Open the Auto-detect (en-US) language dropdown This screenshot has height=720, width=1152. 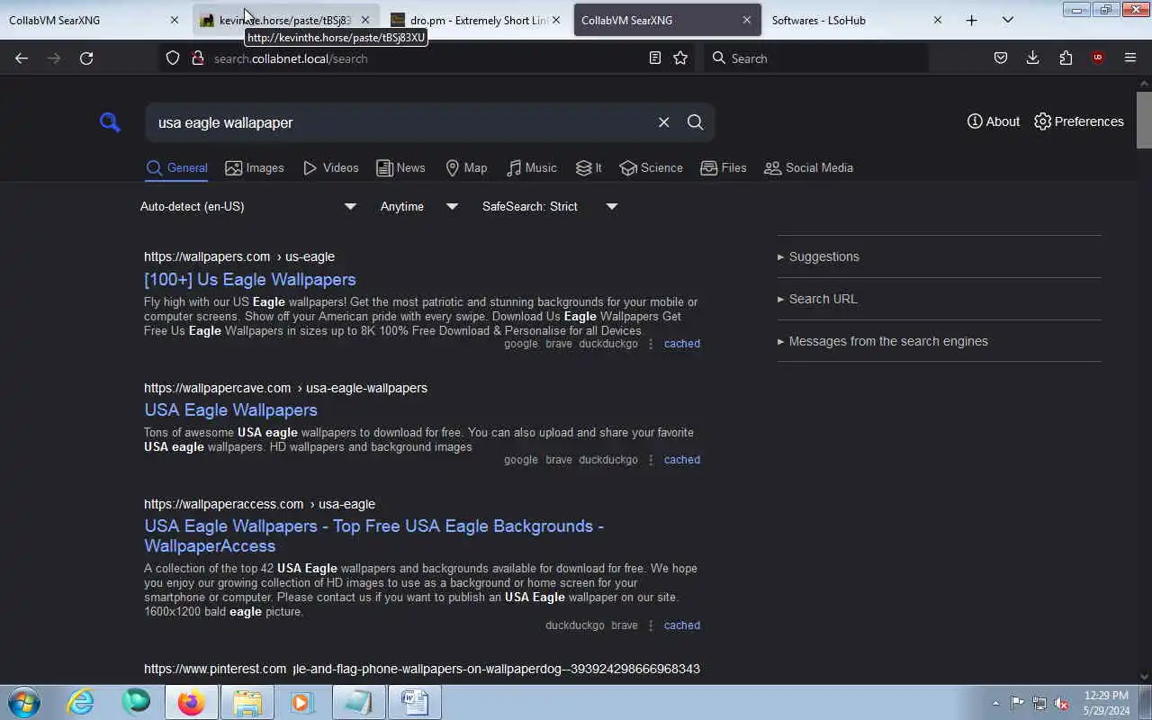[248, 206]
